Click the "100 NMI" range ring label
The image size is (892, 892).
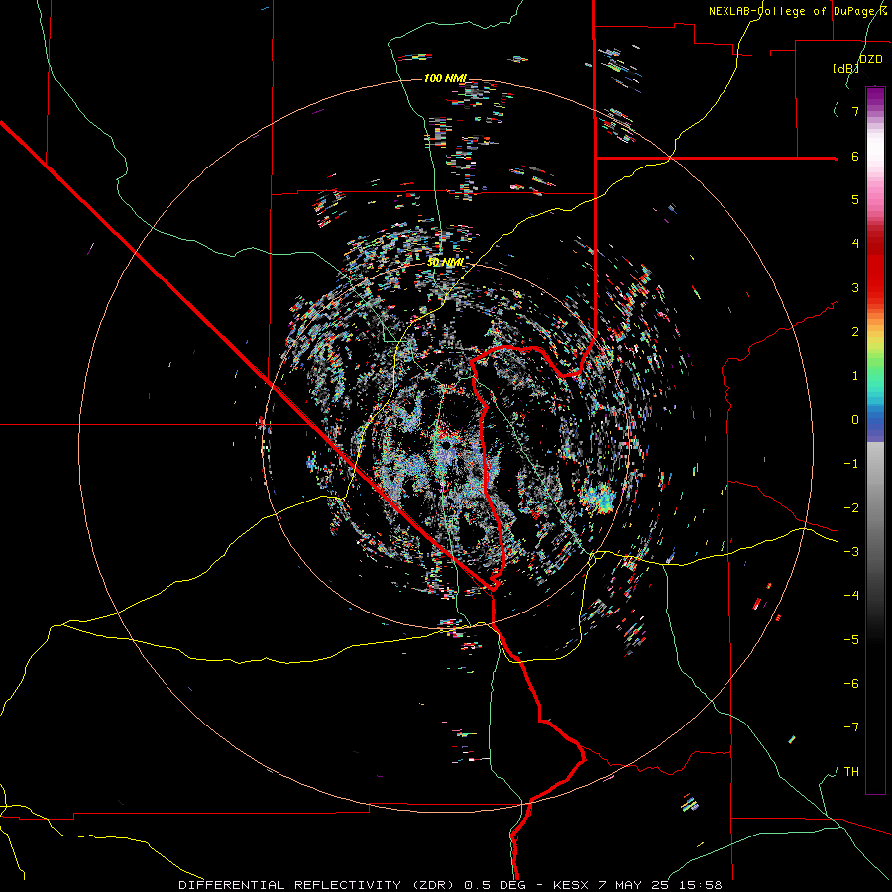[445, 78]
